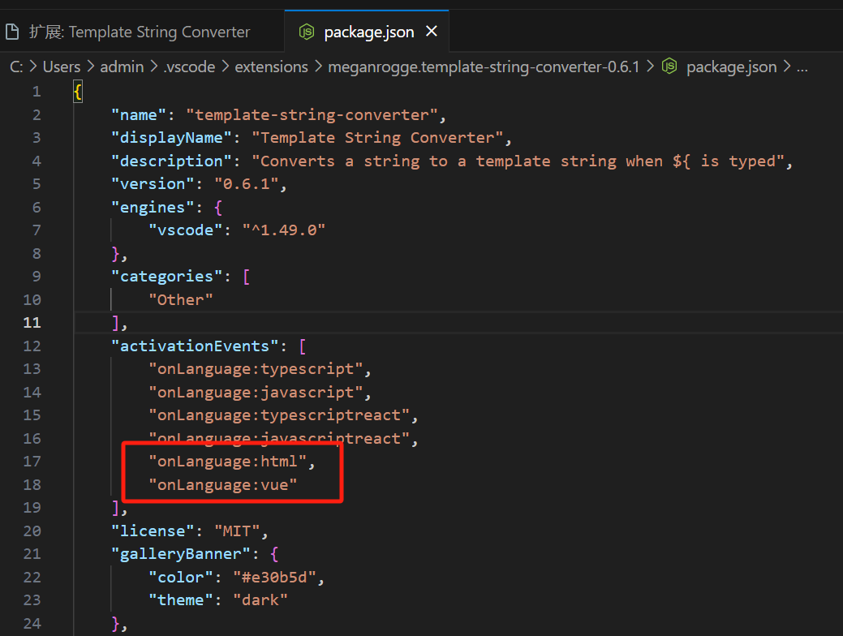Screen dimensions: 843x636
Task: Place cursor on the version value 0.6.1
Action: coord(248,183)
